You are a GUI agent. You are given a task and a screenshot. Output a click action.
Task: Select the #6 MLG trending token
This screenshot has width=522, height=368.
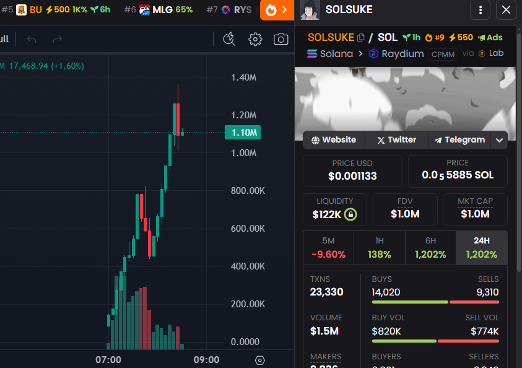[159, 10]
